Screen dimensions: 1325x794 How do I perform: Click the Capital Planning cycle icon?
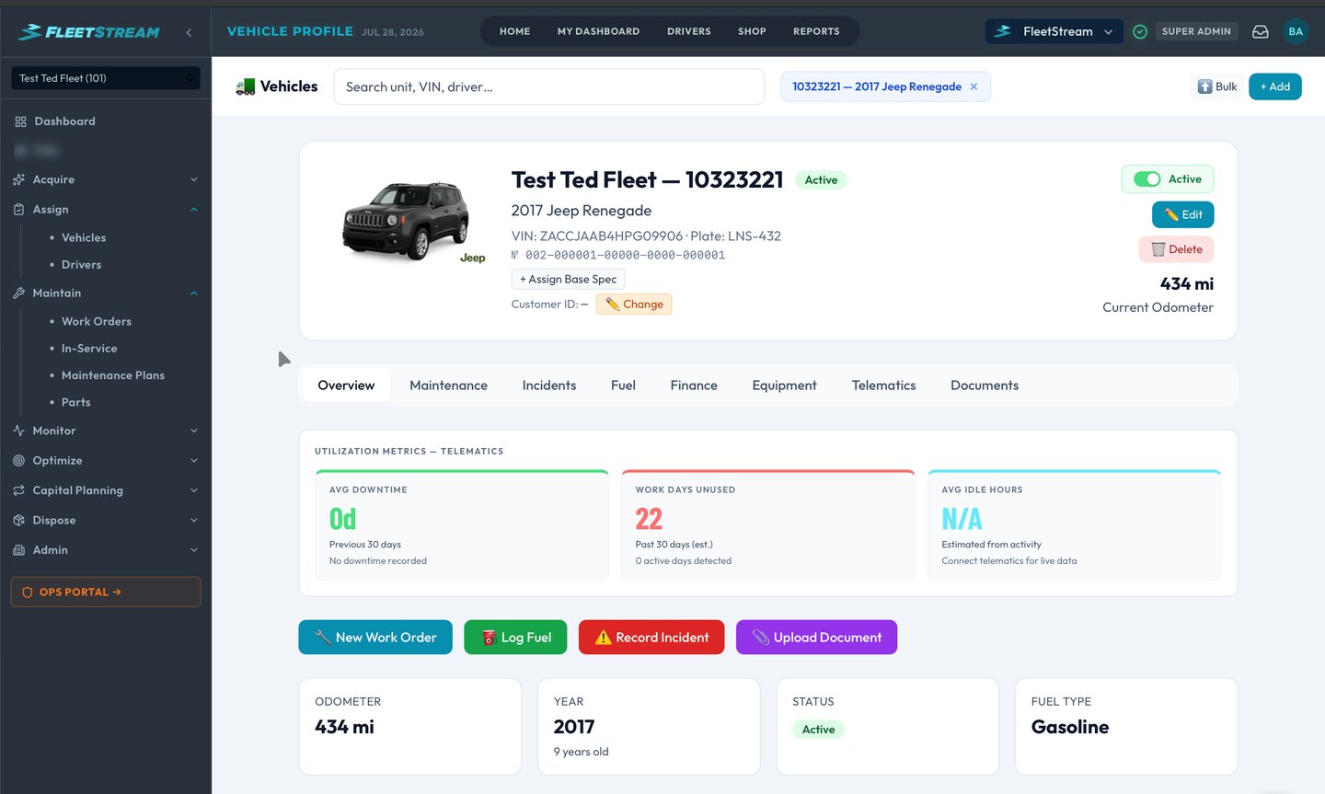(x=19, y=490)
